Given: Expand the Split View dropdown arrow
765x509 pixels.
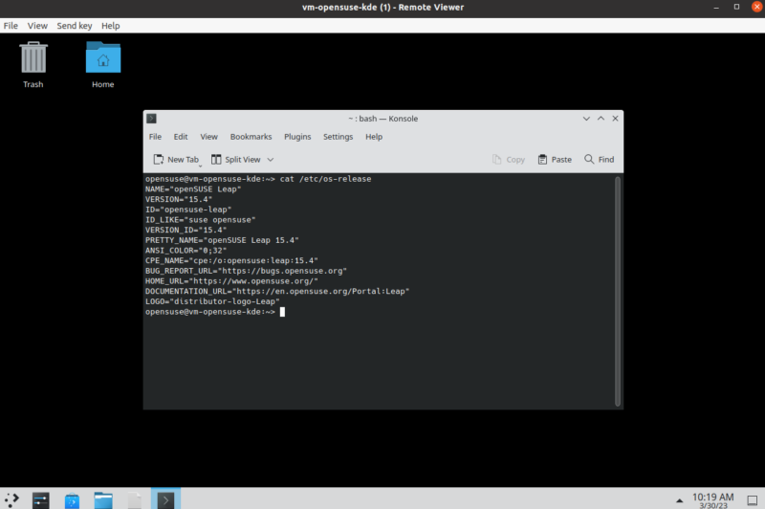Looking at the screenshot, I should pos(271,160).
